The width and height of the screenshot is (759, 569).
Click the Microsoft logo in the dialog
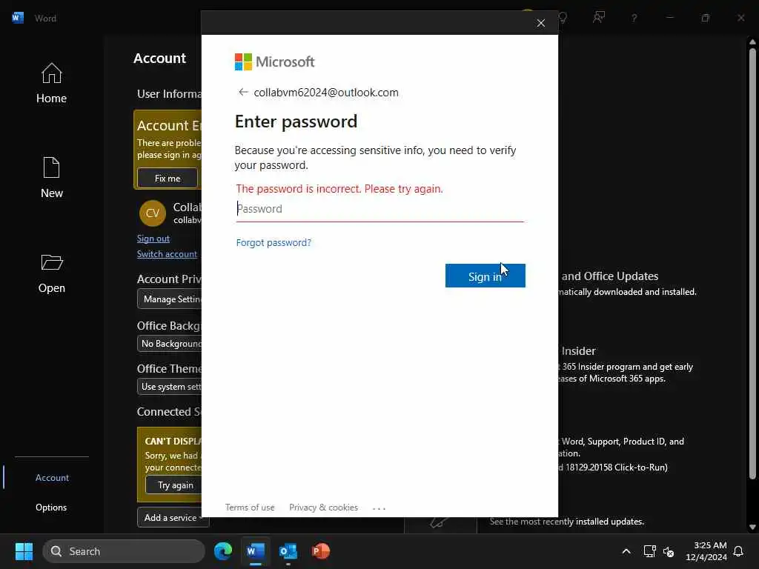point(274,62)
